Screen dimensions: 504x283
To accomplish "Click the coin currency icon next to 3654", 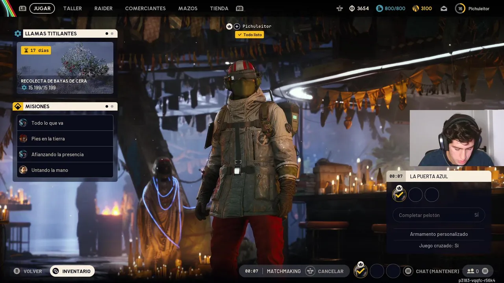I will 352,8.
